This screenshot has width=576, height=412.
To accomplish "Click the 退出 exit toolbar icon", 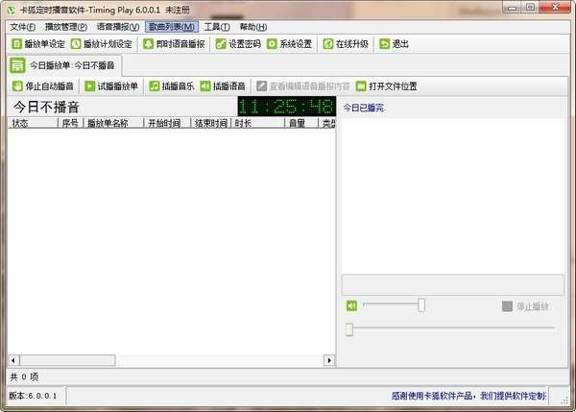I will coord(384,44).
